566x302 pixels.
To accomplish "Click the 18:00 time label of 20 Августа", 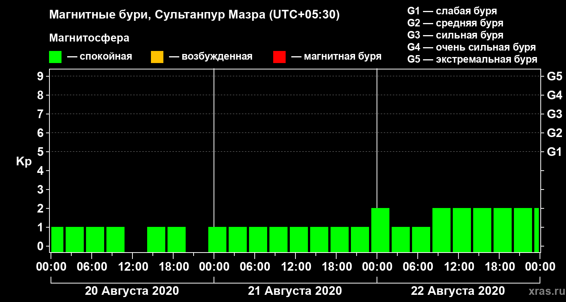I will 173,267.
